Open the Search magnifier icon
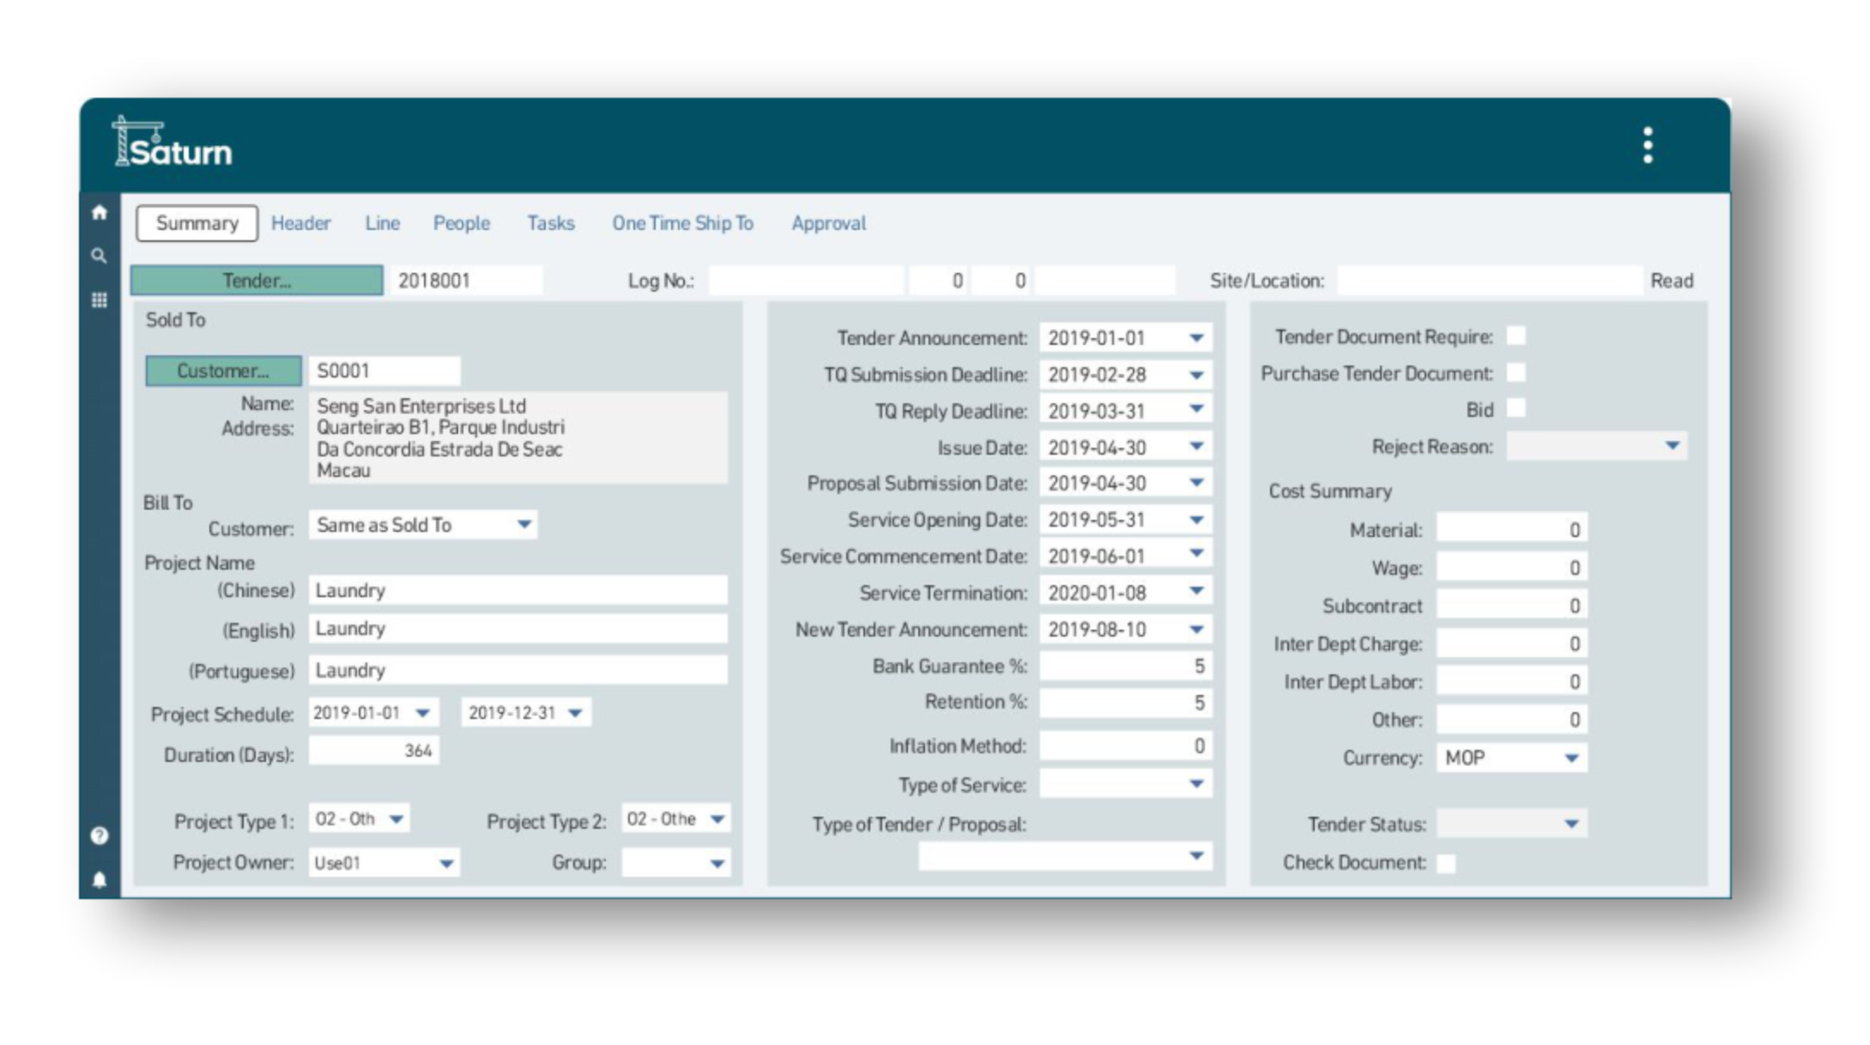The width and height of the screenshot is (1870, 1045). coord(100,256)
